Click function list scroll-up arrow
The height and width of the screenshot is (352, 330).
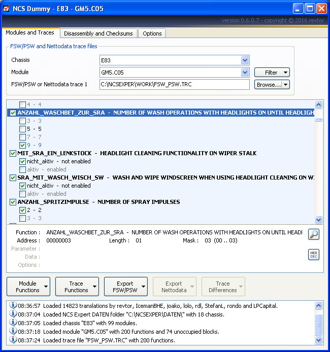(318, 104)
